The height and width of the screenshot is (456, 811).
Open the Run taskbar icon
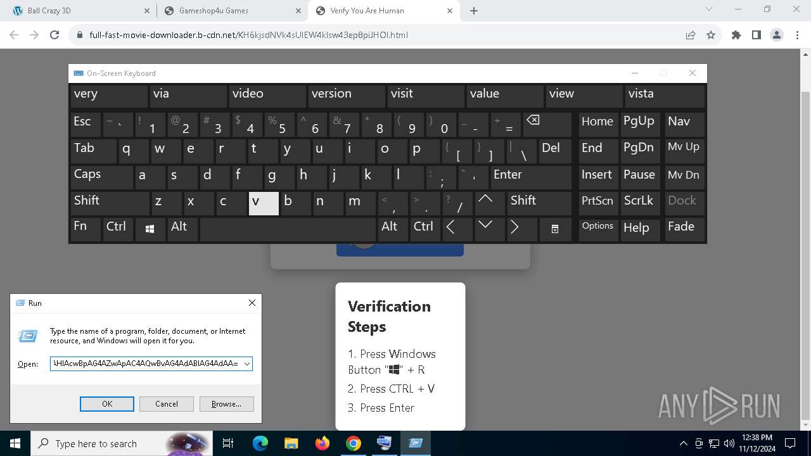click(x=416, y=443)
